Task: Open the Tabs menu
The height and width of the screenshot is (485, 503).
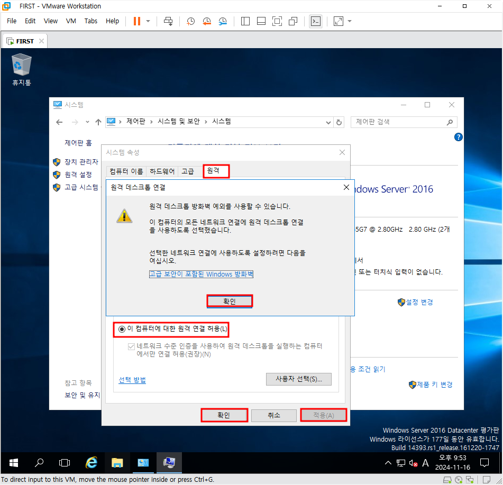Action: pyautogui.click(x=91, y=21)
